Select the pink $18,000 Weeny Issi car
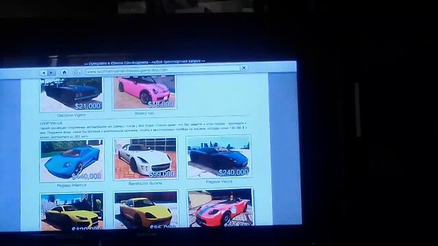The width and height of the screenshot is (438, 246). (144, 93)
